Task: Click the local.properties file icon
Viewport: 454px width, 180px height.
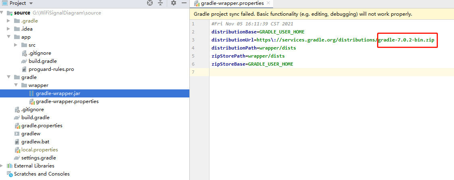Action: (17, 150)
